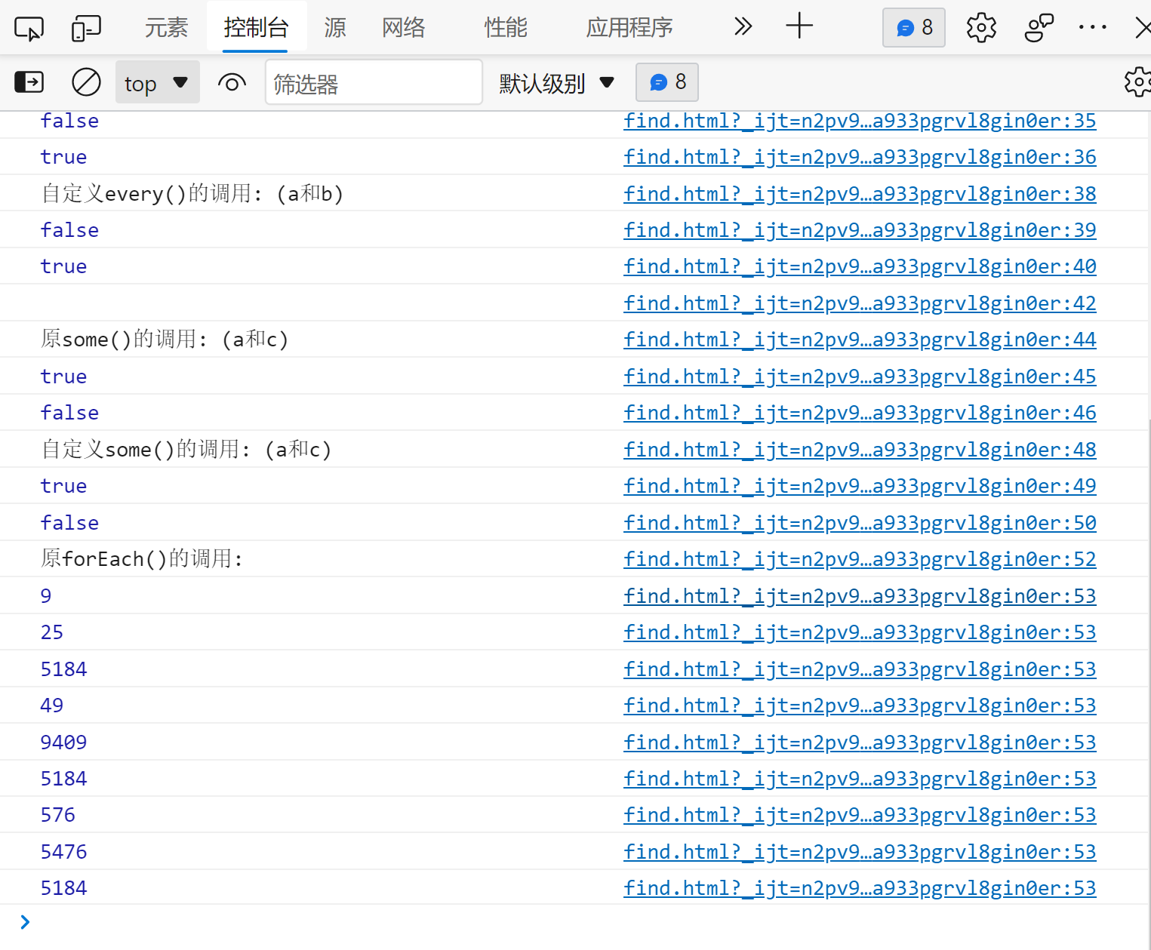The width and height of the screenshot is (1151, 950).
Task: Open the 默认级别 log level dropdown
Action: click(556, 83)
